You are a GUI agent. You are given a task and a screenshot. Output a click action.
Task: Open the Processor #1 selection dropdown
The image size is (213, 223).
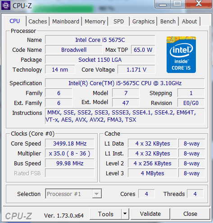pos(73,194)
